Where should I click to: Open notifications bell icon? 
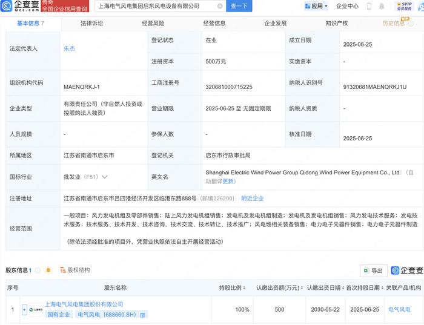point(382,6)
